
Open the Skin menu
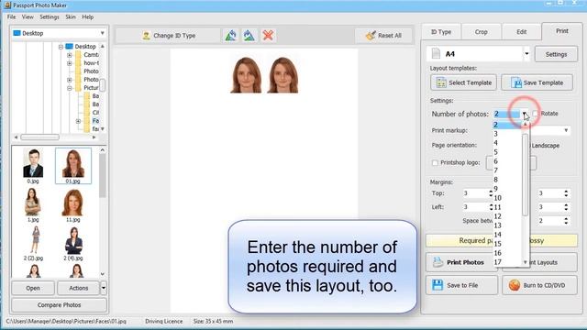pos(71,16)
